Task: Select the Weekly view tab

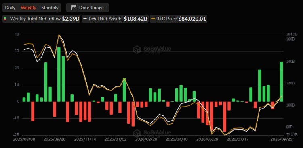Action: (28, 8)
